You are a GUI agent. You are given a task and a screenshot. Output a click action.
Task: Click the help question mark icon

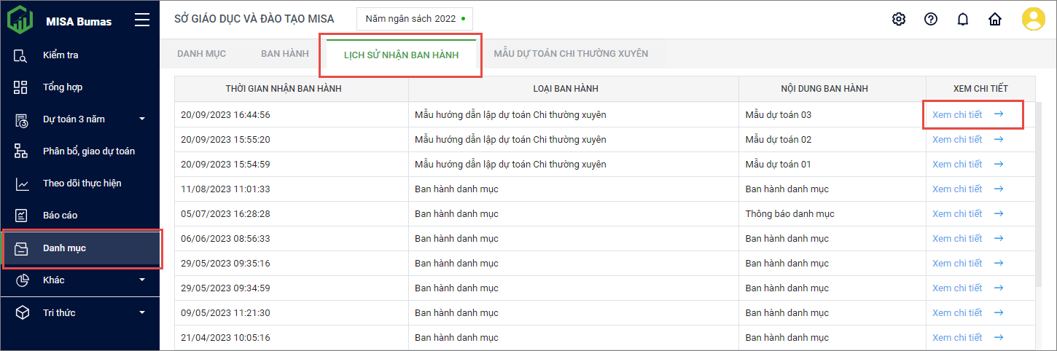tap(931, 20)
